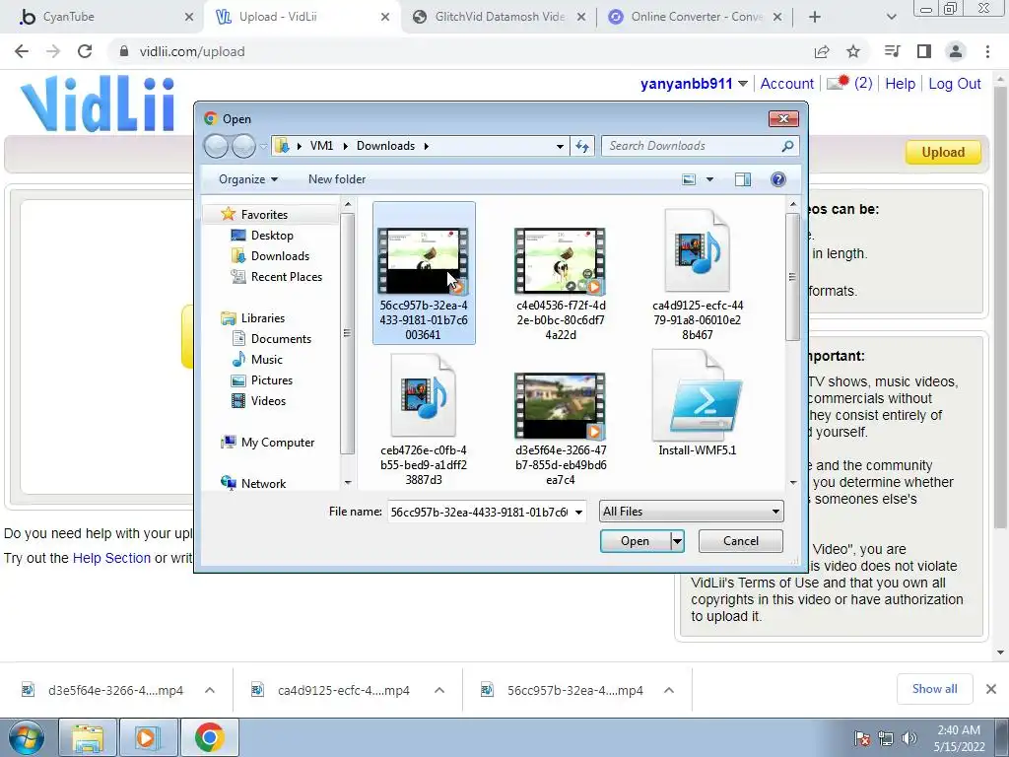Screen dimensions: 1009x757
Task: Go back in Chrome browser
Action: tap(22, 51)
